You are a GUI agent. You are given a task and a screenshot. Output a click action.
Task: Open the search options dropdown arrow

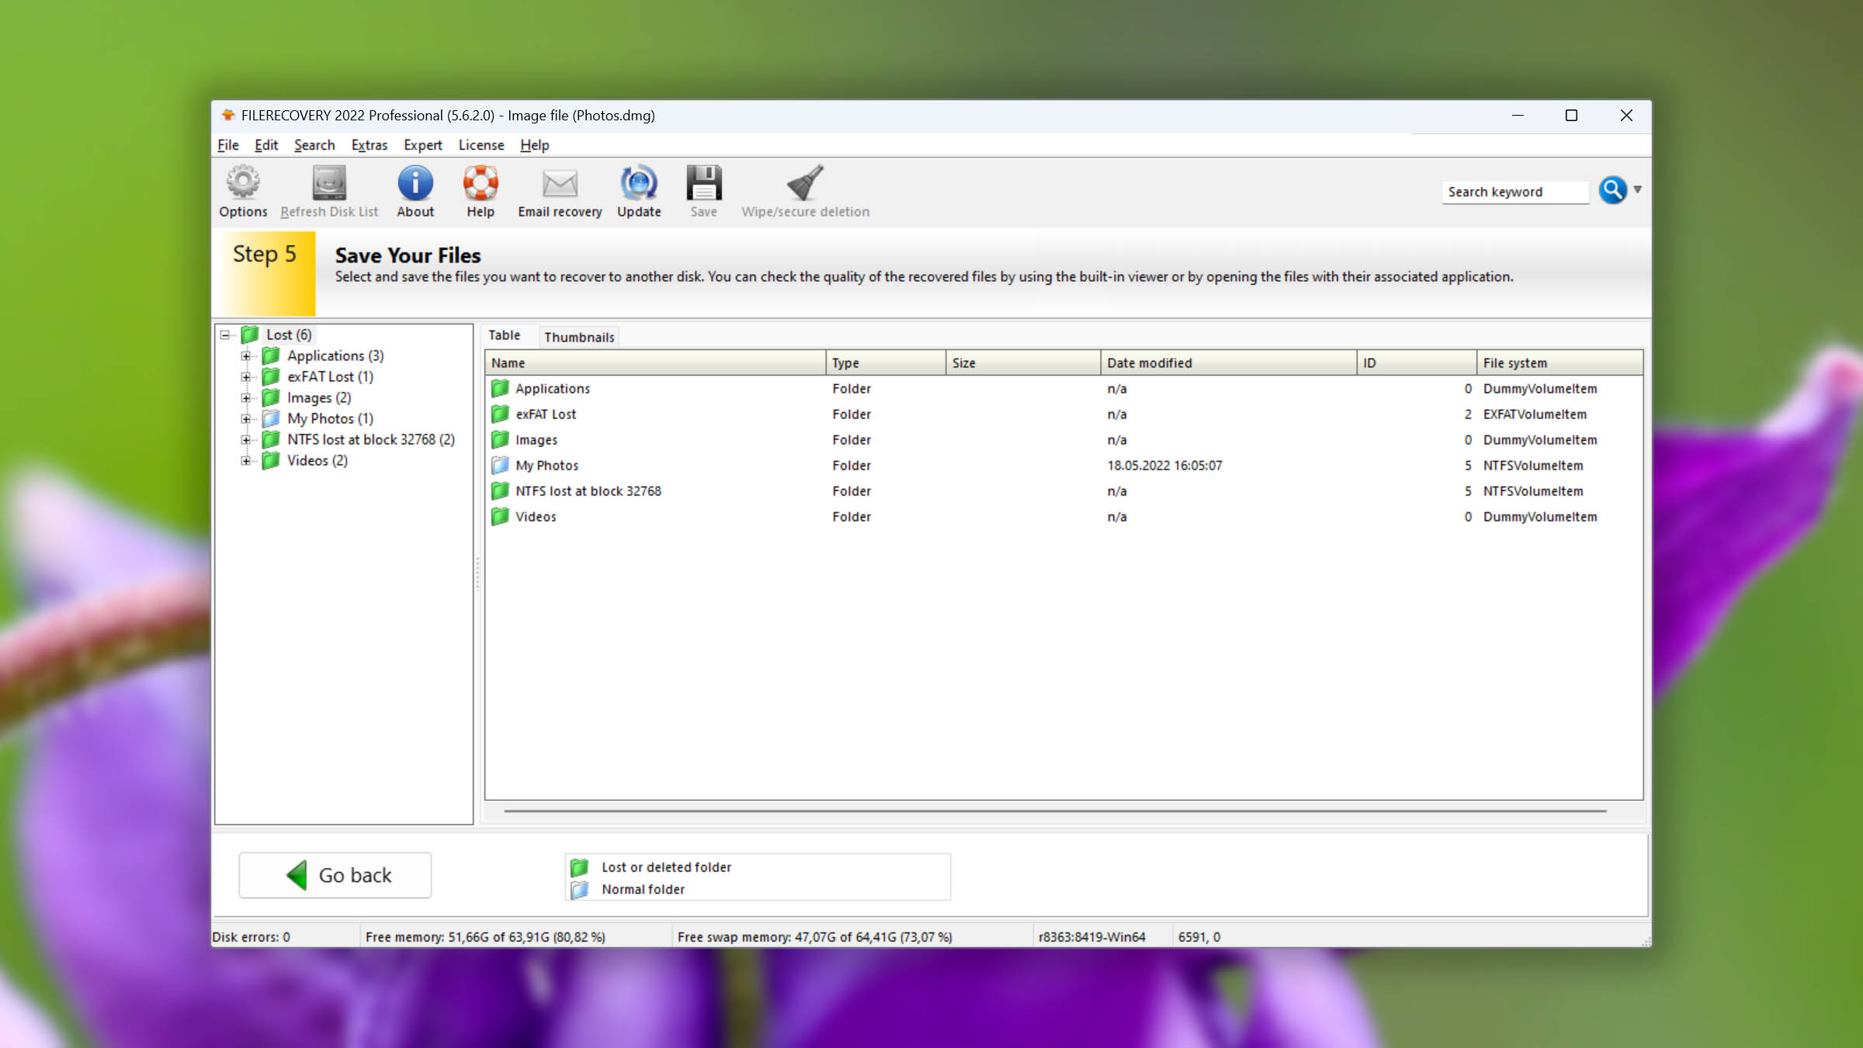[x=1637, y=189]
